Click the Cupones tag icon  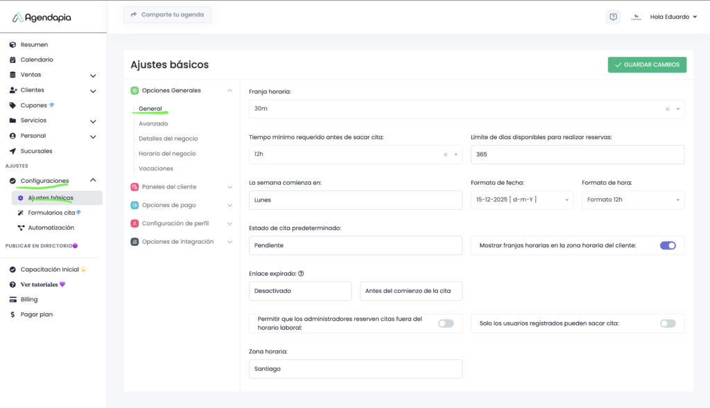[12, 105]
